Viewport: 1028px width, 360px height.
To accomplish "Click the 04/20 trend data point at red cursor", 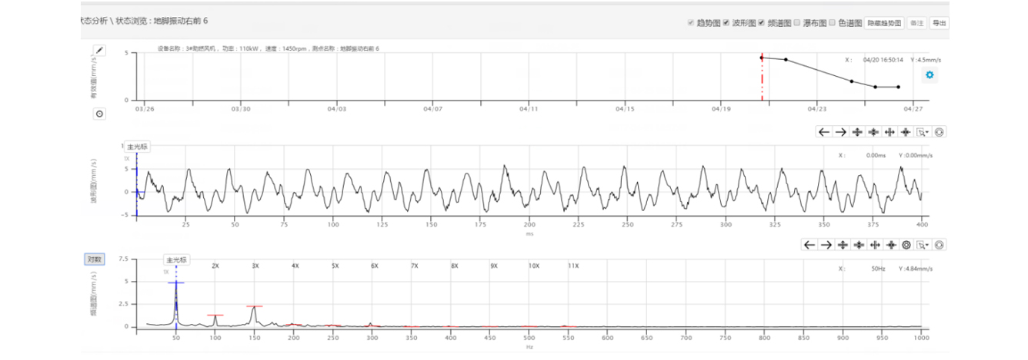I will pos(762,58).
